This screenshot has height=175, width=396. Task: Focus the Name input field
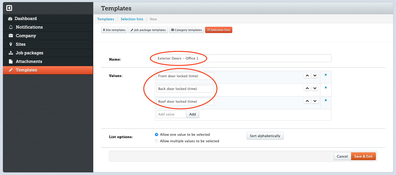pyautogui.click(x=243, y=58)
